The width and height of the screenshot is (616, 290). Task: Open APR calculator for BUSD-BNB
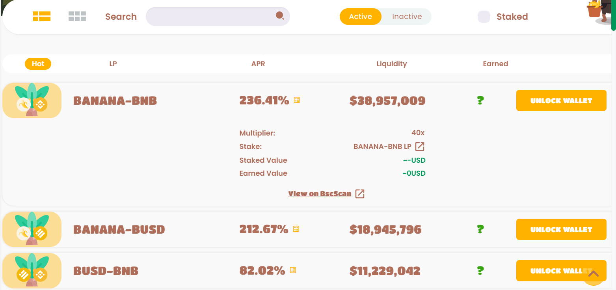pos(293,270)
